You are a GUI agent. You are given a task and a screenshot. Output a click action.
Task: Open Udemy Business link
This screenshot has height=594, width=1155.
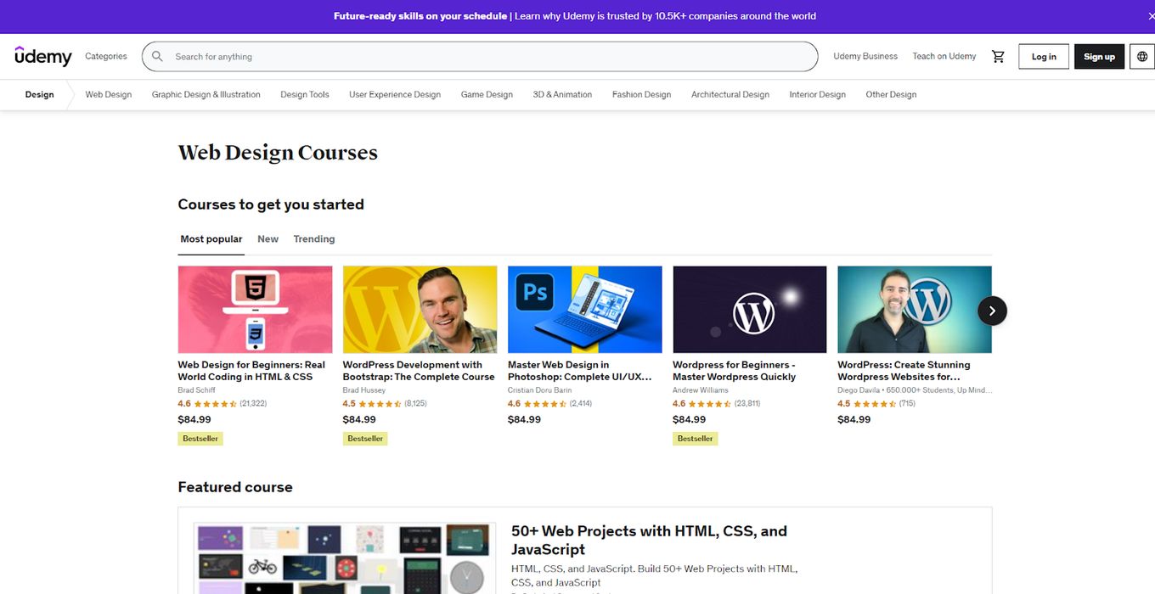pyautogui.click(x=865, y=57)
